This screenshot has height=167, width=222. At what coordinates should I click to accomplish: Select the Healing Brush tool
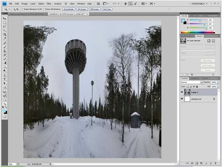5,43
